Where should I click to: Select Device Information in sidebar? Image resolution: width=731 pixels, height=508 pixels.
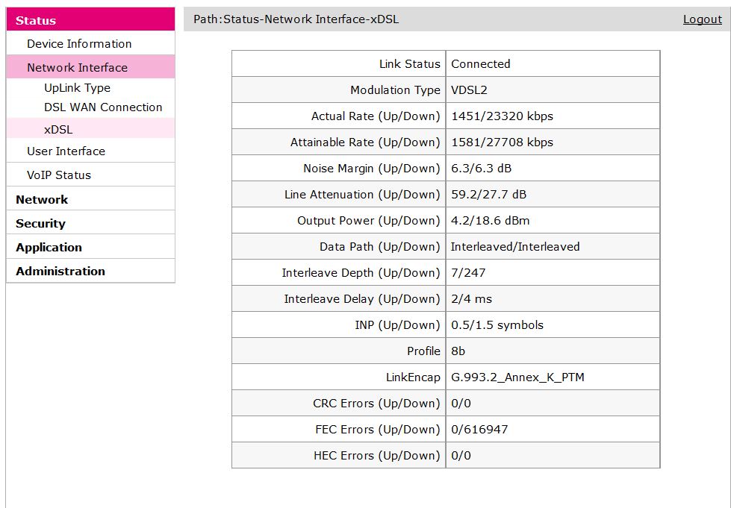(79, 44)
